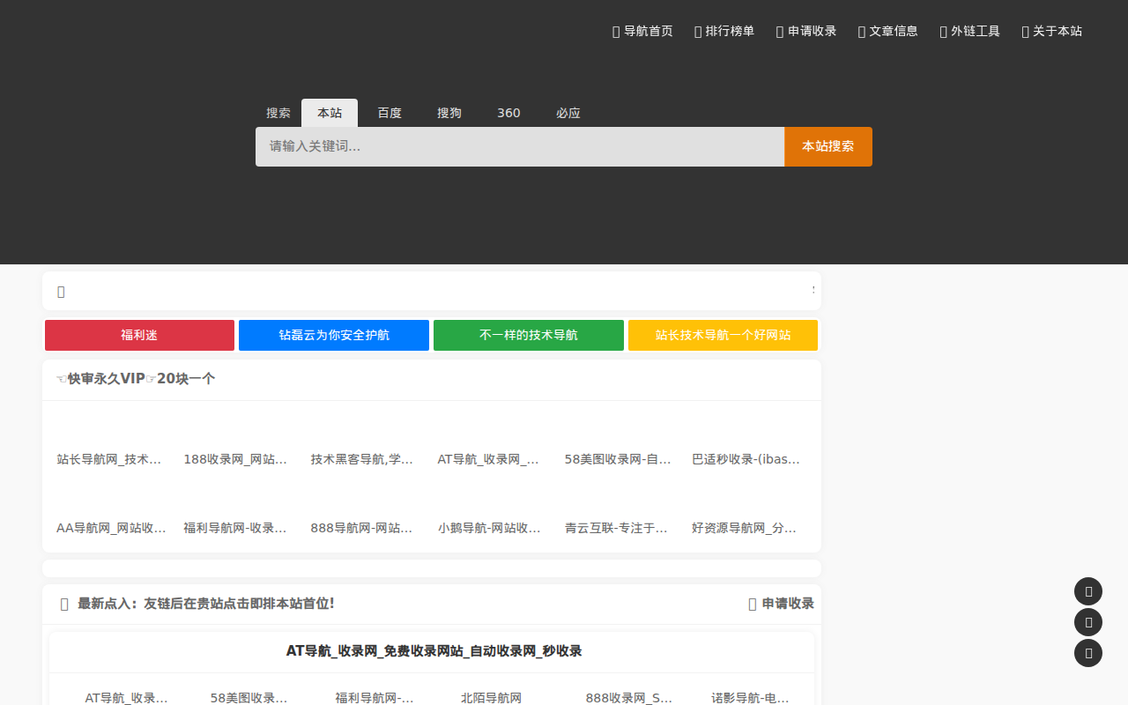Click inside the keyword search input field
The height and width of the screenshot is (705, 1128).
tap(519, 146)
